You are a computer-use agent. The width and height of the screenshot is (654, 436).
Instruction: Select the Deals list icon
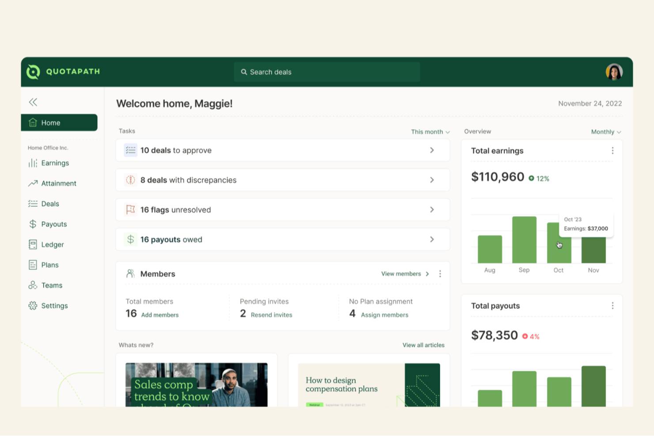32,204
